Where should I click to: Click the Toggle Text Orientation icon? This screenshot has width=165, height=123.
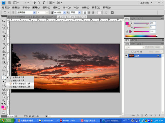click(13, 12)
